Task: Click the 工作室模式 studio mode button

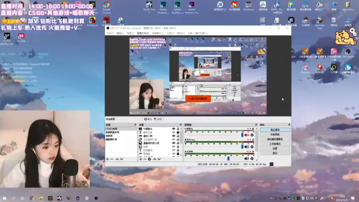Action: pyautogui.click(x=275, y=144)
